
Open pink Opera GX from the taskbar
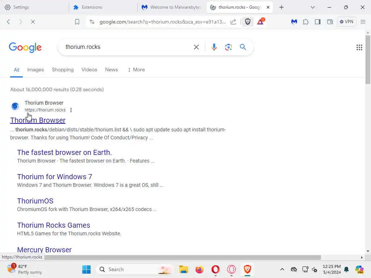tap(232, 269)
